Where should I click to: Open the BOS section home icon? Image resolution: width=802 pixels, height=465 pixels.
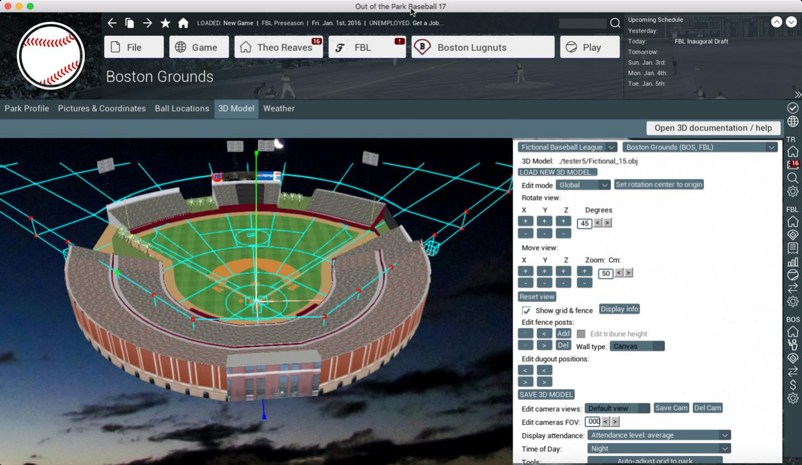[793, 332]
